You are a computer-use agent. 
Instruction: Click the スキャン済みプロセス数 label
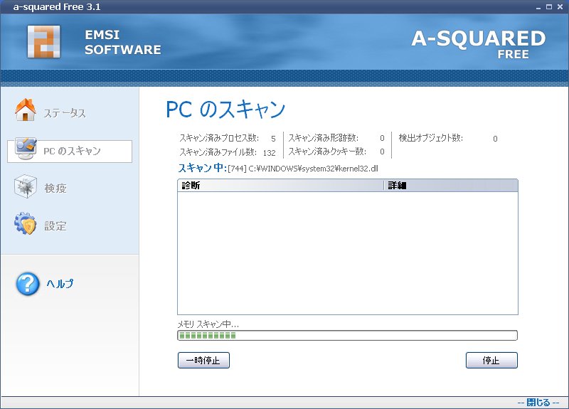click(x=219, y=138)
